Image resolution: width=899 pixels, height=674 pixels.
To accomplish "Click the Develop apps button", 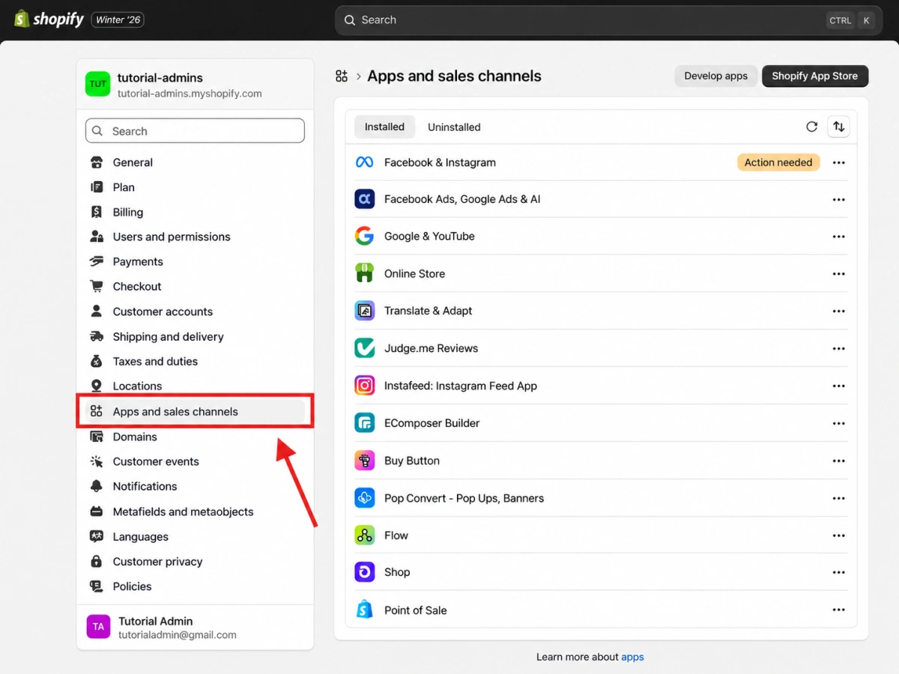I will (715, 76).
